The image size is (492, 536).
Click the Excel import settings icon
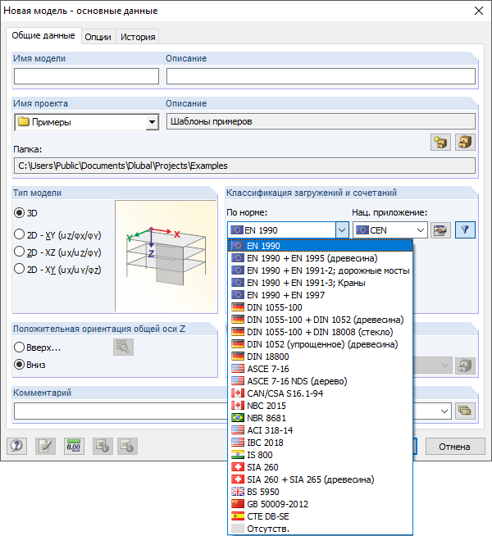(x=102, y=446)
